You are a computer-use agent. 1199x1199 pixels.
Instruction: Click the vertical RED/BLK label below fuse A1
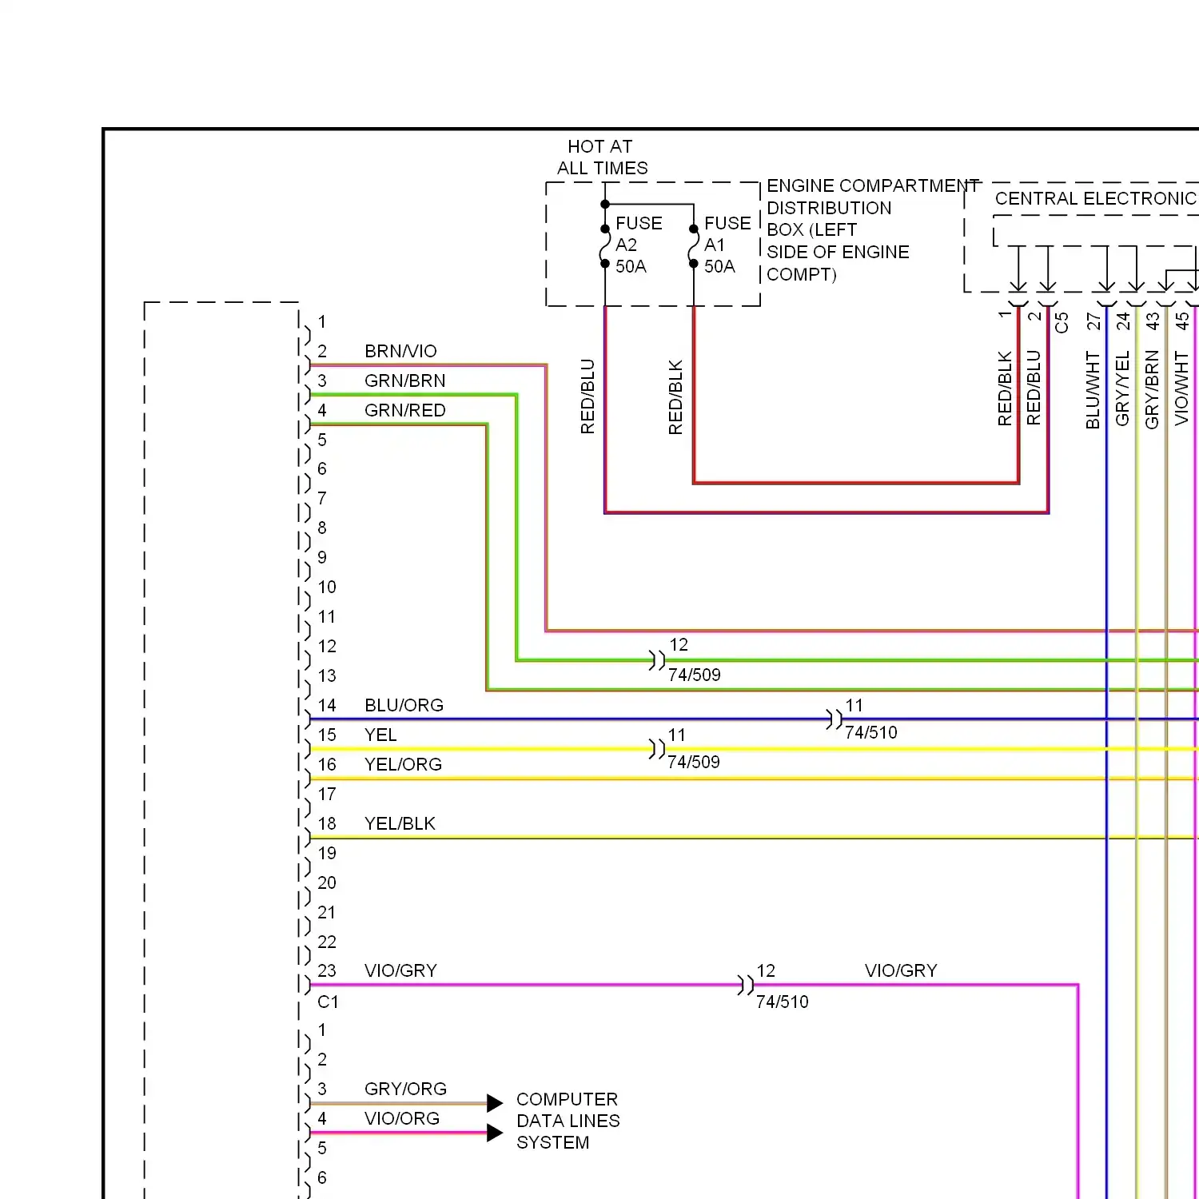point(675,397)
